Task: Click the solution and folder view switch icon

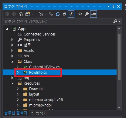Action: pyautogui.click(x=28, y=14)
